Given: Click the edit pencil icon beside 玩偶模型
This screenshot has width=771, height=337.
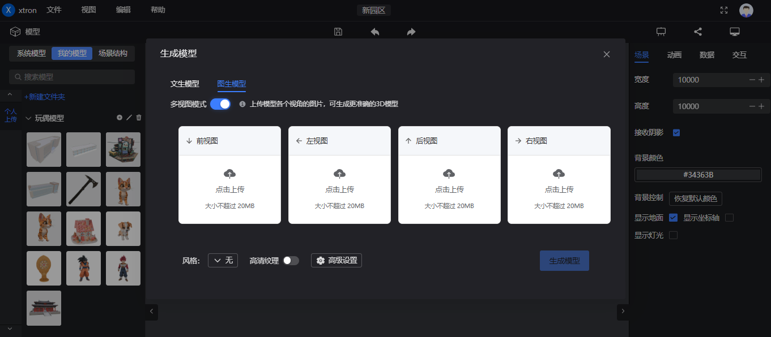Looking at the screenshot, I should click(129, 118).
